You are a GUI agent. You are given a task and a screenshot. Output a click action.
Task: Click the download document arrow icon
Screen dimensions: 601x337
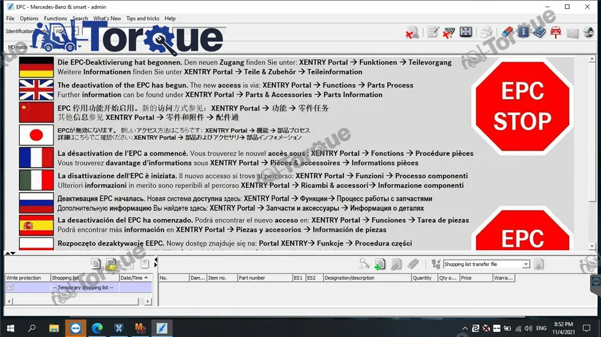click(x=538, y=264)
